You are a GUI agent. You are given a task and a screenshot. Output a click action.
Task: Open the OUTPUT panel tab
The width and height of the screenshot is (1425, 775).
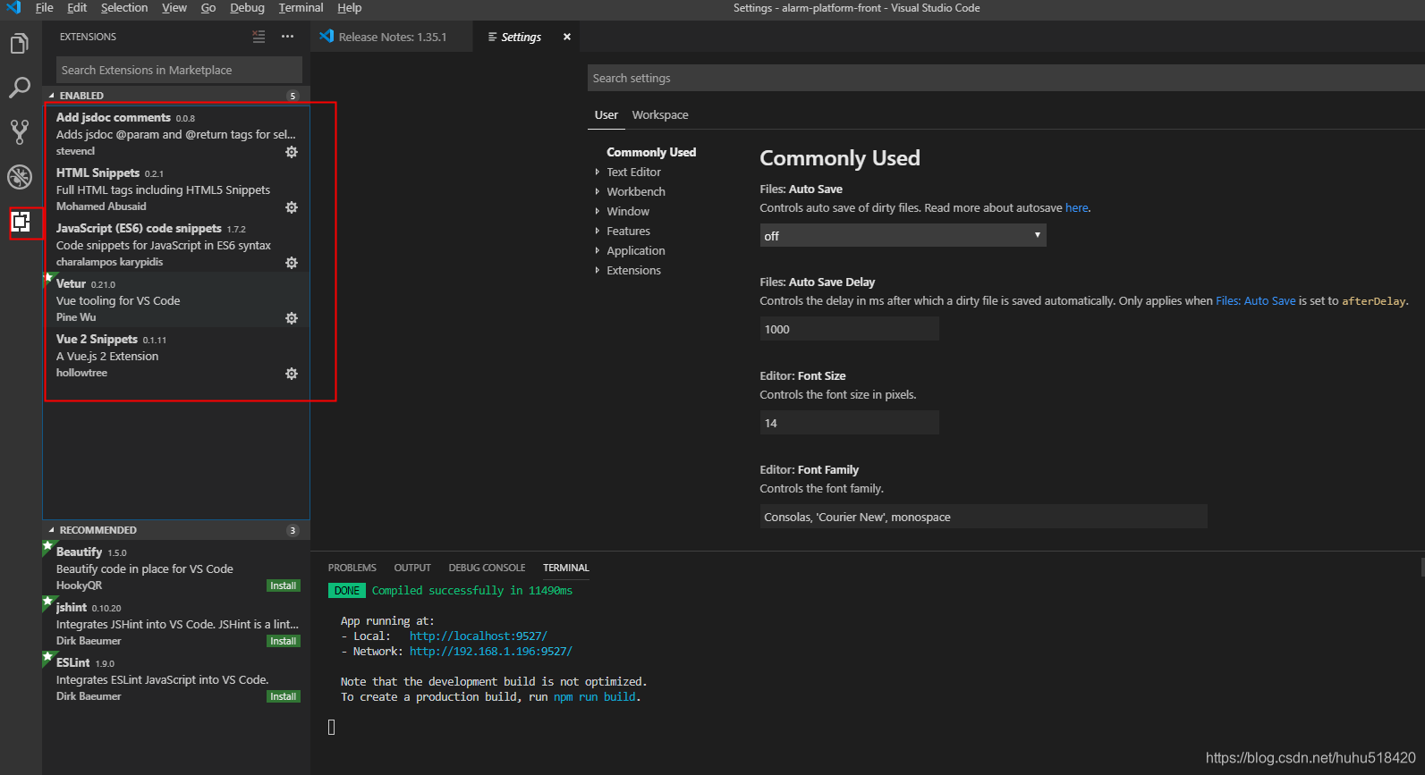412,568
